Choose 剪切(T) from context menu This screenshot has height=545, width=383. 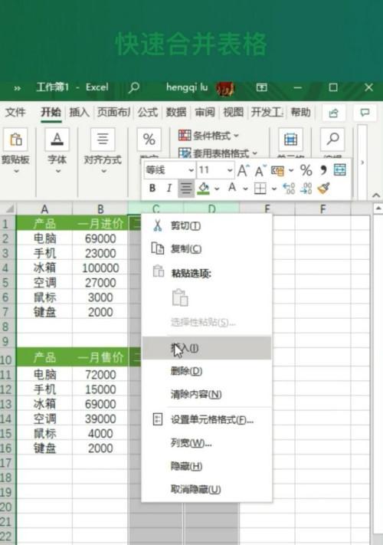(207, 226)
